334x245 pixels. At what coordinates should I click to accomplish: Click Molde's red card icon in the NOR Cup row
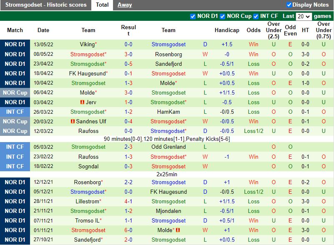pyautogui.click(x=178, y=230)
